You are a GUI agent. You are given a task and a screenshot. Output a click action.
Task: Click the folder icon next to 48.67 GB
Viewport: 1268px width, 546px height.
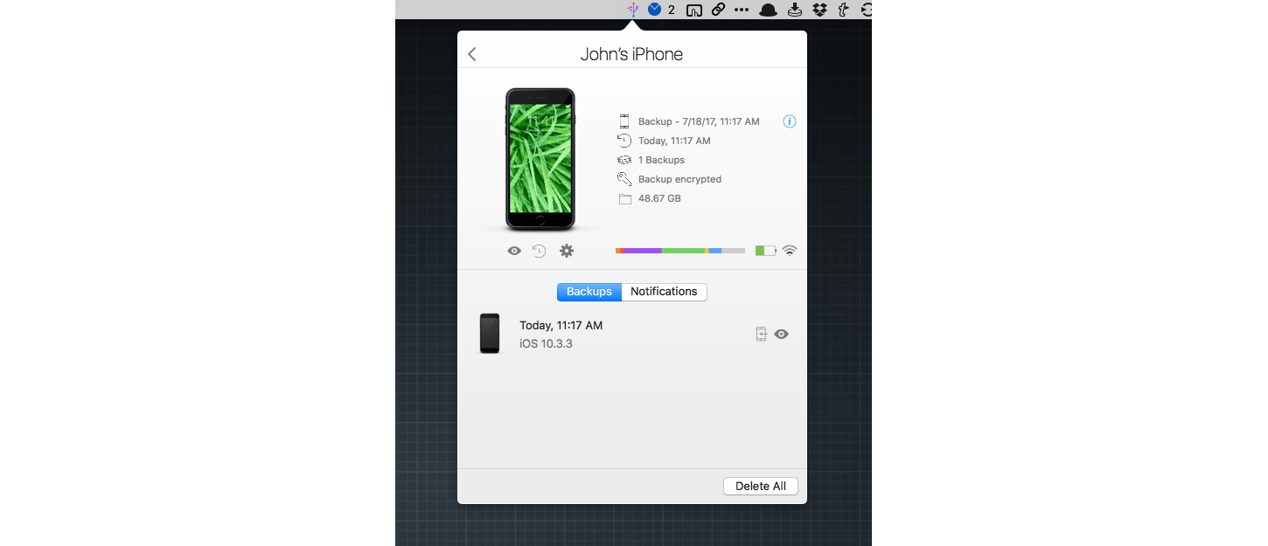[624, 199]
